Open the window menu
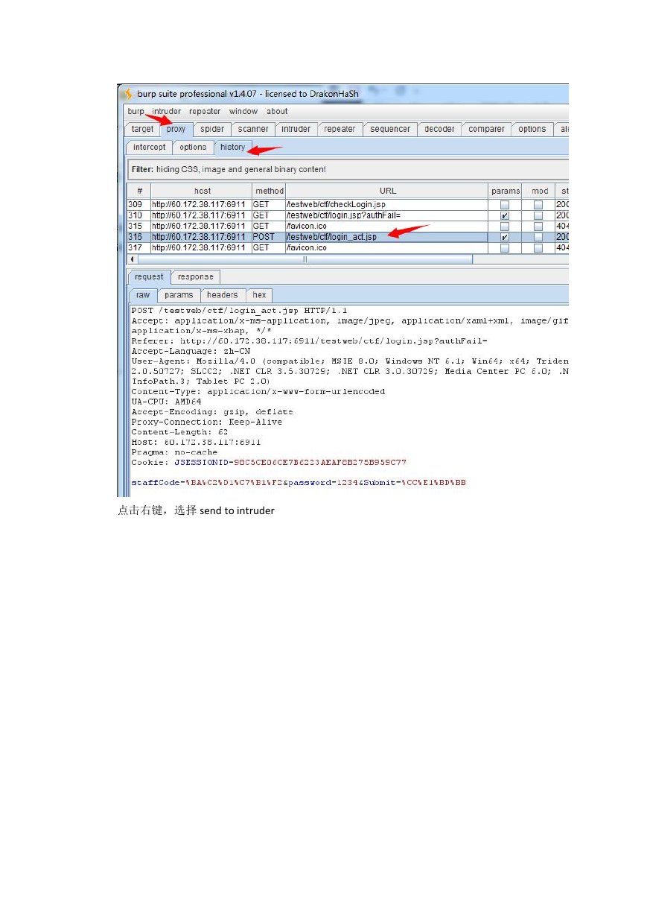 [x=243, y=112]
